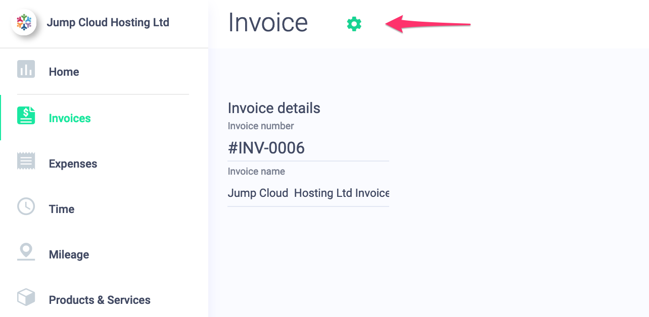Expand the Expenses sidebar entry
The height and width of the screenshot is (317, 649).
pyautogui.click(x=73, y=164)
